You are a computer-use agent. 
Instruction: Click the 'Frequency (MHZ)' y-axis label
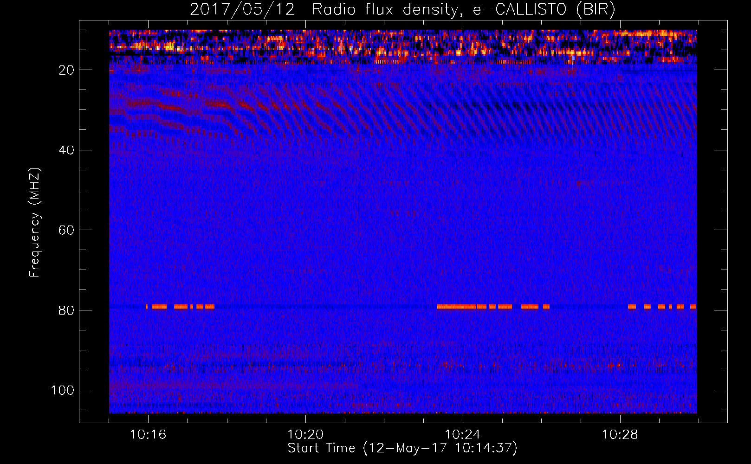pyautogui.click(x=35, y=223)
